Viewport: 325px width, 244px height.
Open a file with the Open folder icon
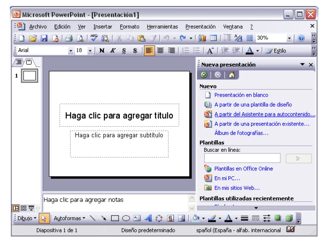(33, 38)
